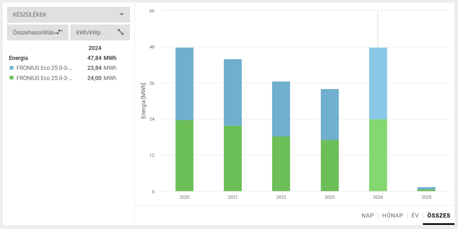Screen dimensions: 458x229
Task: Toggle the green FRONIUS Eco 24,00 MWh series
Action: 44,78
